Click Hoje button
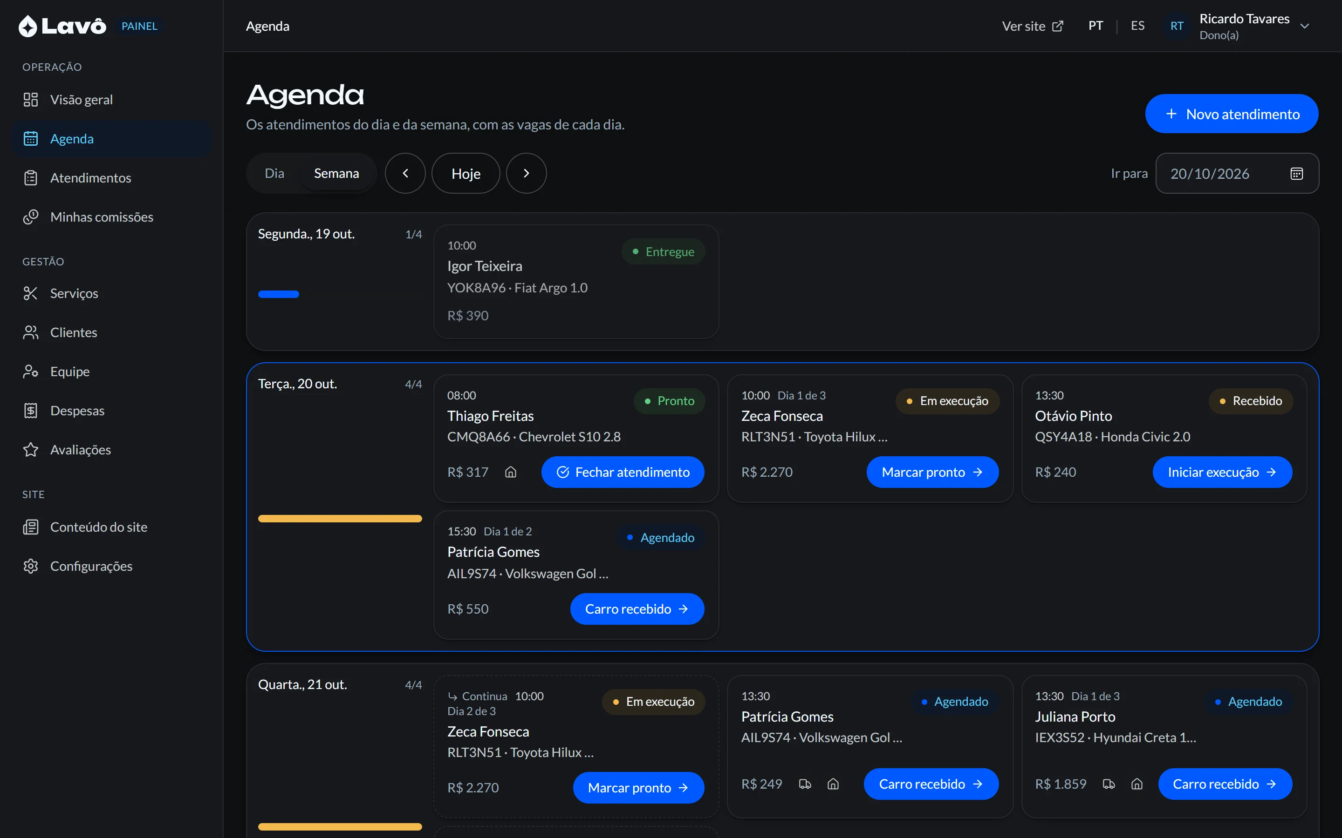This screenshot has width=1342, height=838. point(466,174)
